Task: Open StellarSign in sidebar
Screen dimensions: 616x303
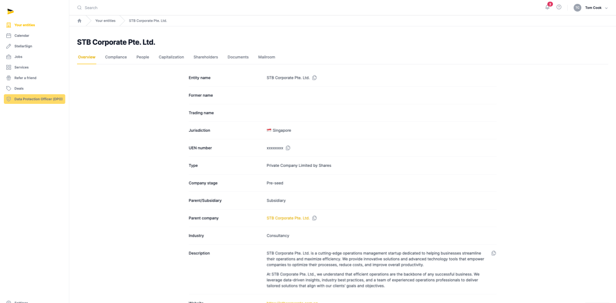Action: point(34,46)
